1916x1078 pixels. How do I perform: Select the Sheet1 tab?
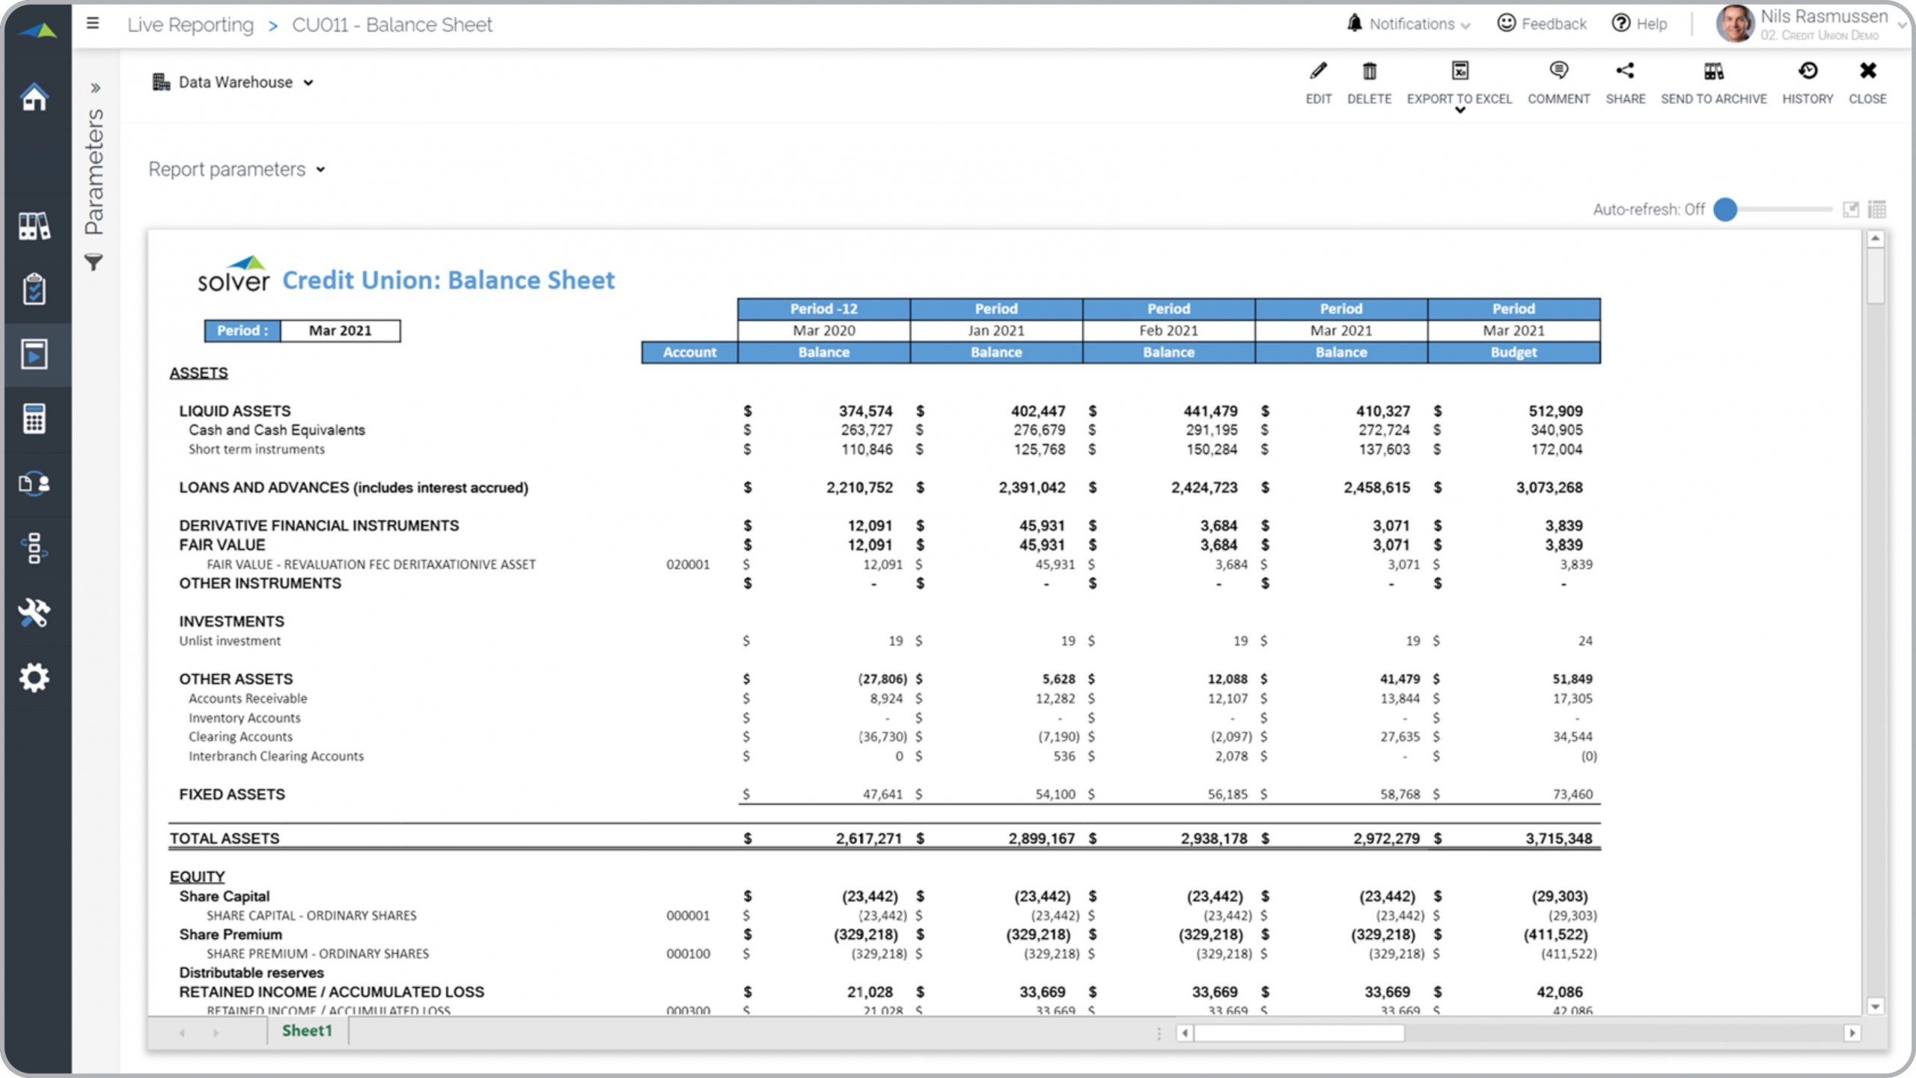coord(307,1031)
